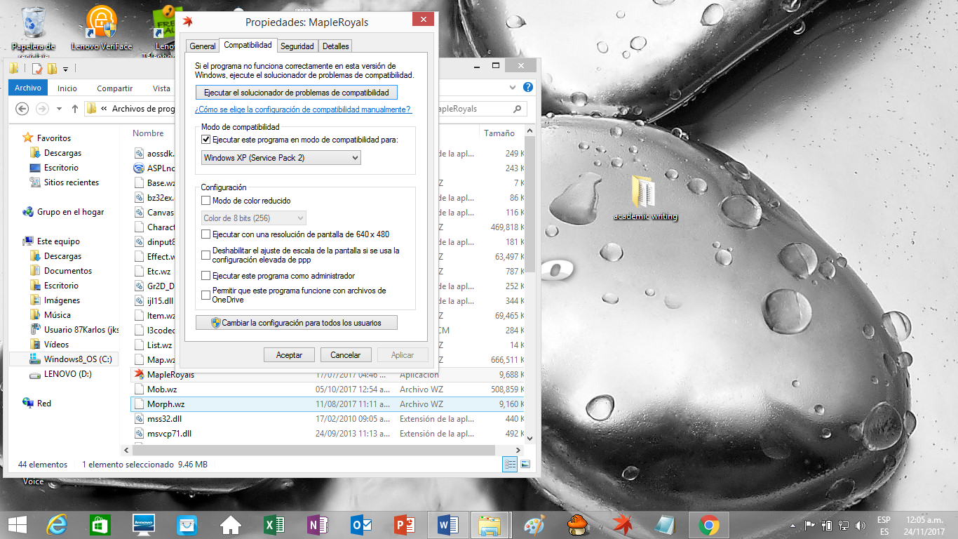Open the Lenovo VeriFace desktop shortcut
The height and width of the screenshot is (539, 958).
(102, 28)
